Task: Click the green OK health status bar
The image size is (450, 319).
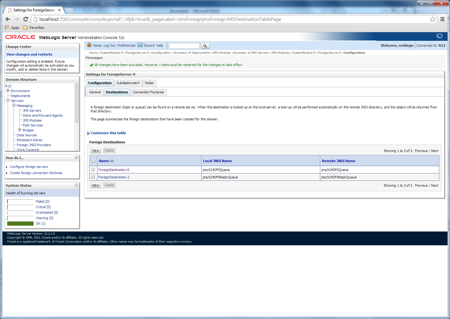Action: (x=20, y=224)
